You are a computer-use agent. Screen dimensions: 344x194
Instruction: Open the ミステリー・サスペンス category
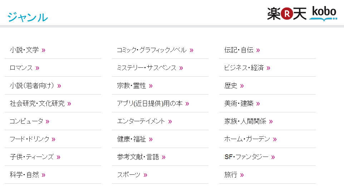coord(147,68)
